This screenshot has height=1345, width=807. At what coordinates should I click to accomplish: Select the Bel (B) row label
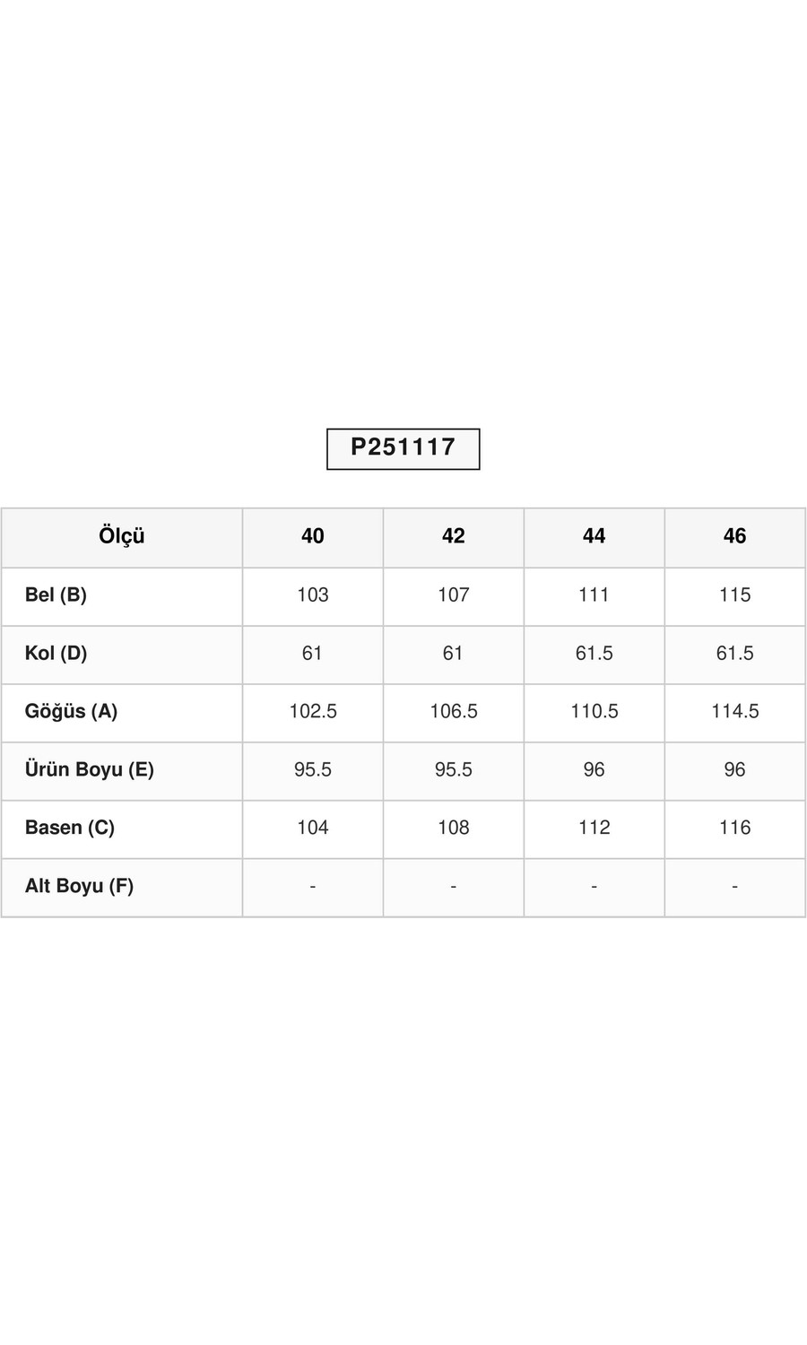coord(56,595)
